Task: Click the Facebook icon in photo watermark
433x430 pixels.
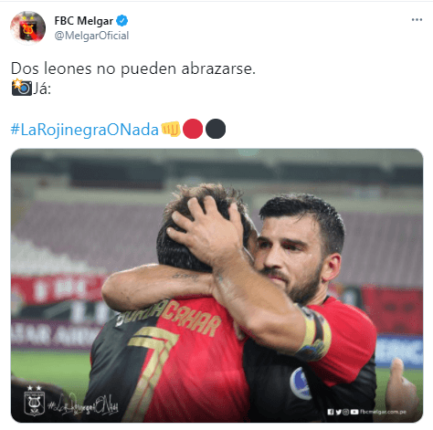Action: pyautogui.click(x=331, y=412)
